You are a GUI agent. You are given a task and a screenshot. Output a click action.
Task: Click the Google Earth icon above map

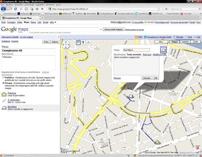(145, 37)
